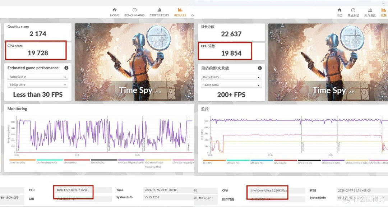
Task: Click info icon beside 预估的游戏效能
Action: tap(260, 68)
